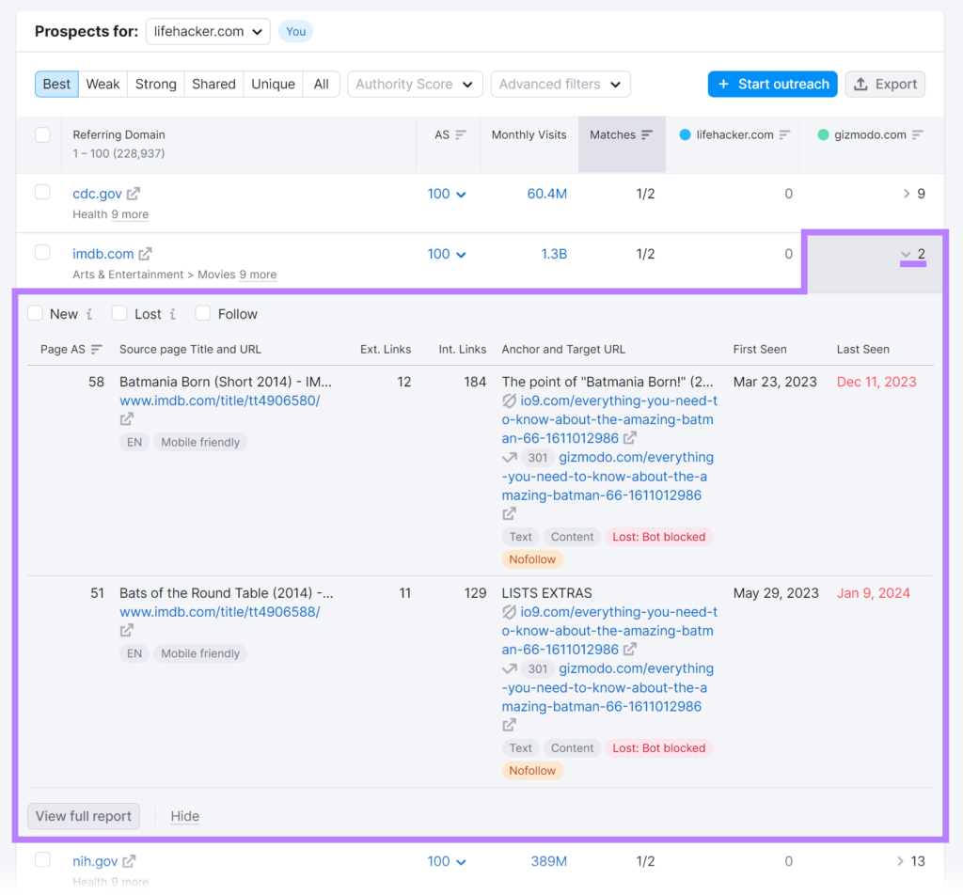Sort lifehacker.com column icon
This screenshot has height=895, width=963.
784,134
